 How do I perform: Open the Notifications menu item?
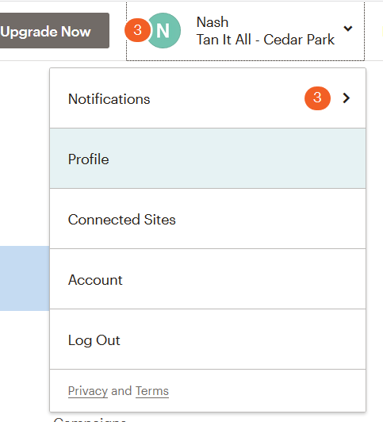tap(208, 98)
